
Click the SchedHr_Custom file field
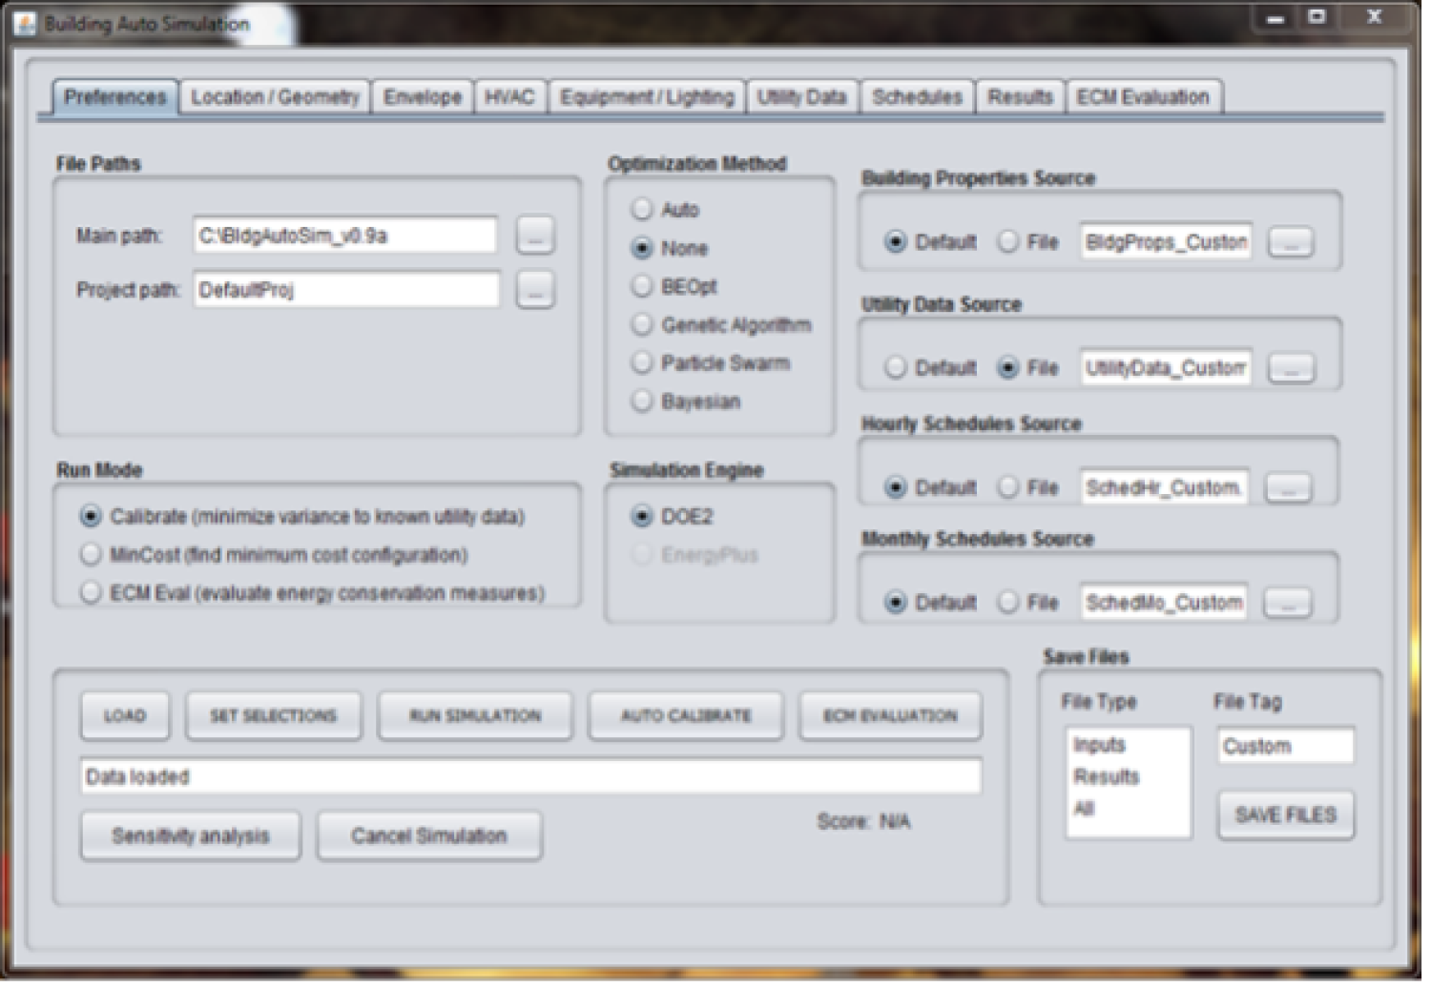point(1164,488)
